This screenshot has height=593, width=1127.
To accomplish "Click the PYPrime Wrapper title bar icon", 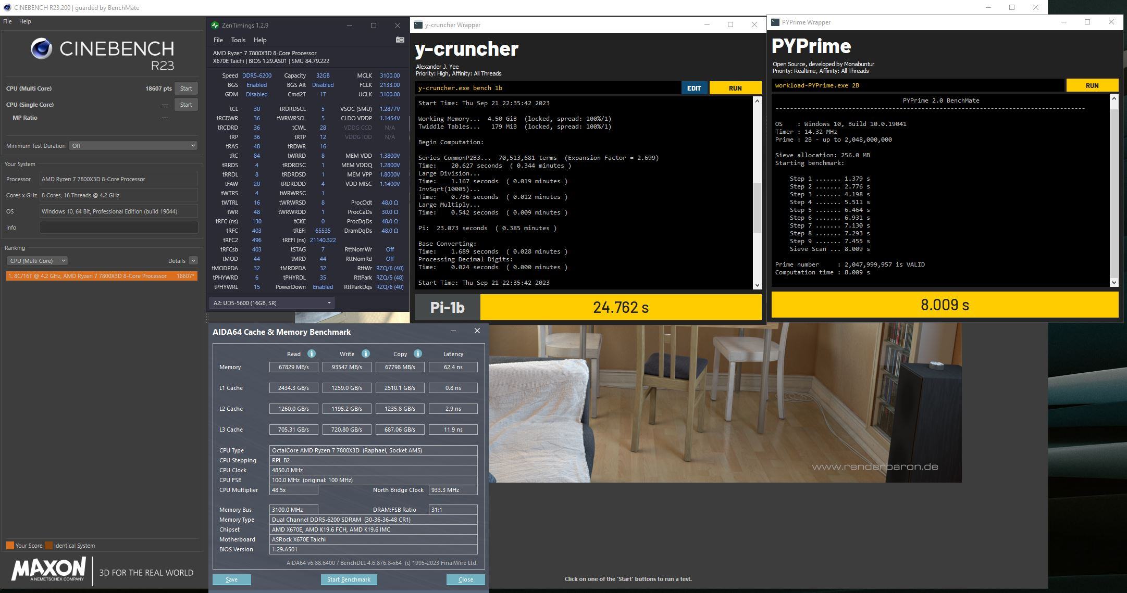I will (x=775, y=22).
